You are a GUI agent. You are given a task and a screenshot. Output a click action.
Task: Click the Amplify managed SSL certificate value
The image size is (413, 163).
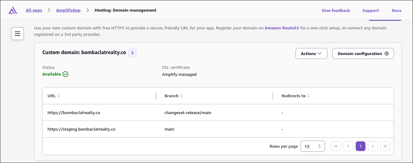(x=179, y=74)
